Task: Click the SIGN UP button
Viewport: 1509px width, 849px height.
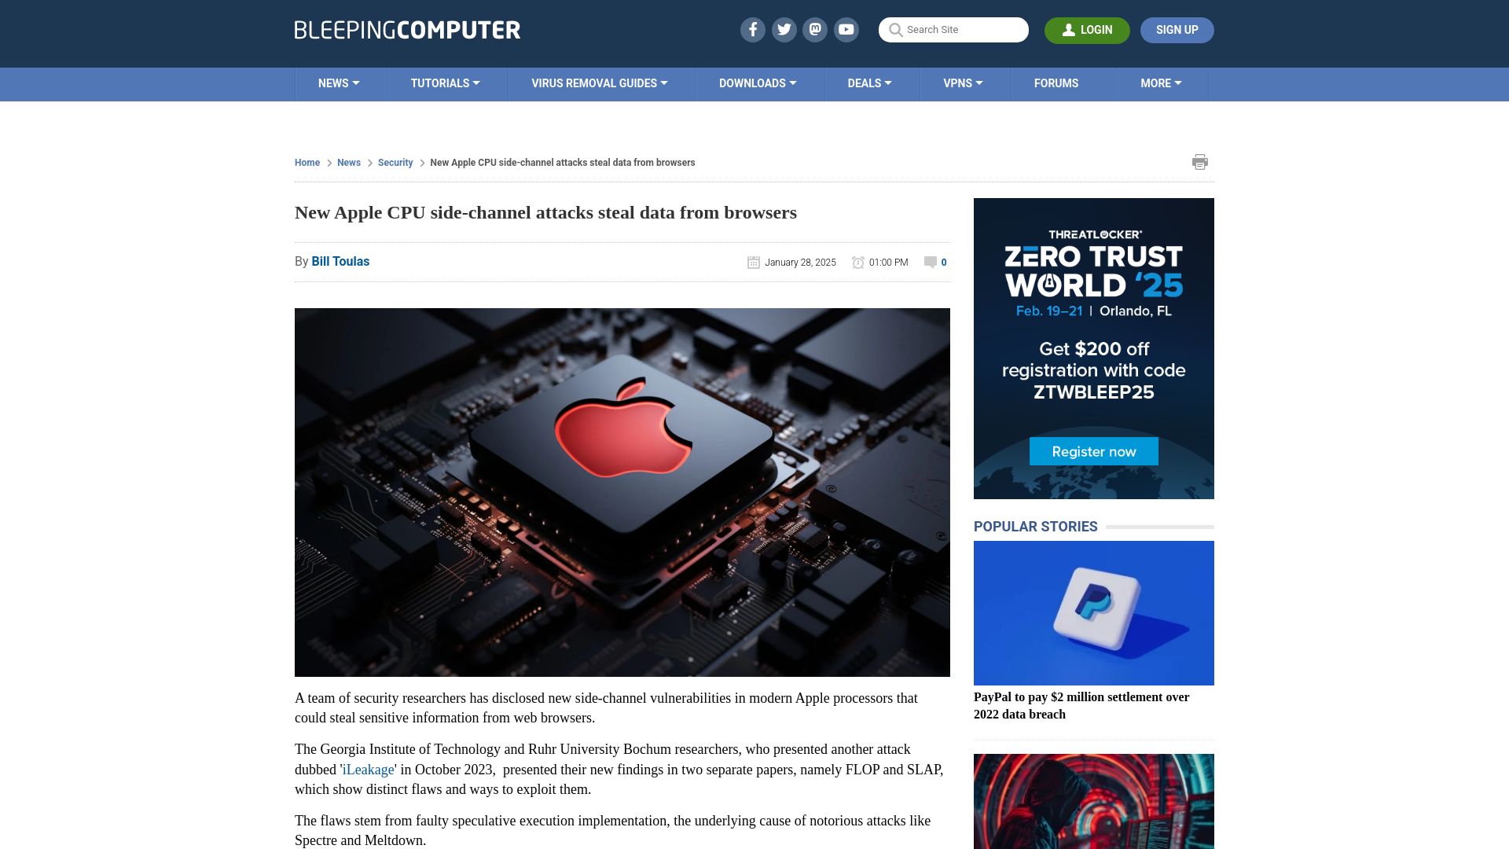Action: pyautogui.click(x=1177, y=29)
